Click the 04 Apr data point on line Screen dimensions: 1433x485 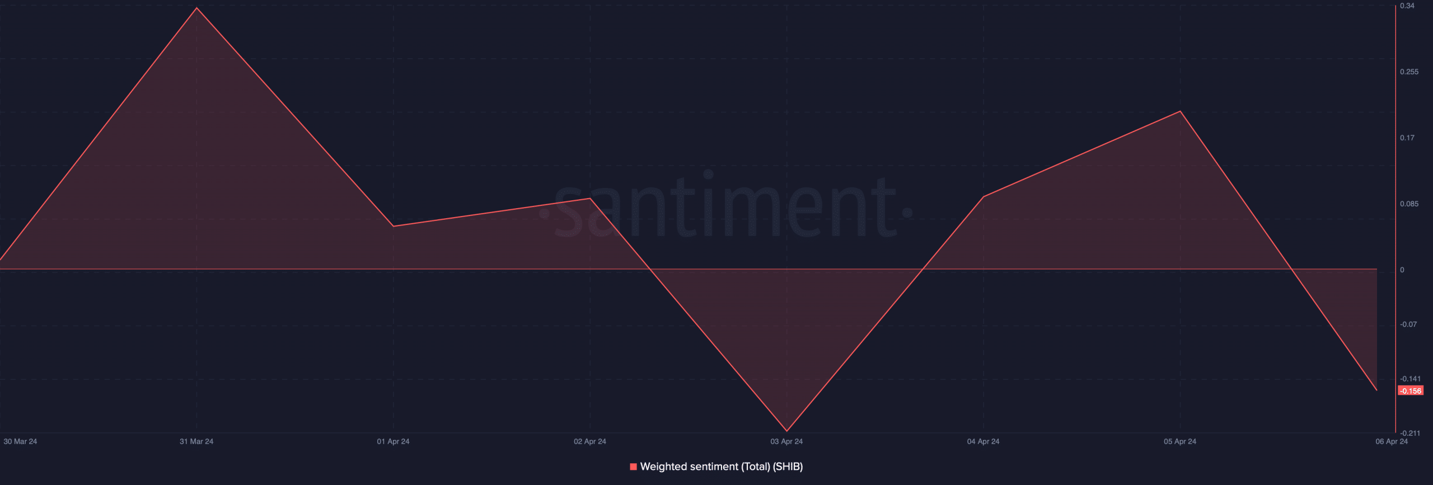click(x=984, y=196)
